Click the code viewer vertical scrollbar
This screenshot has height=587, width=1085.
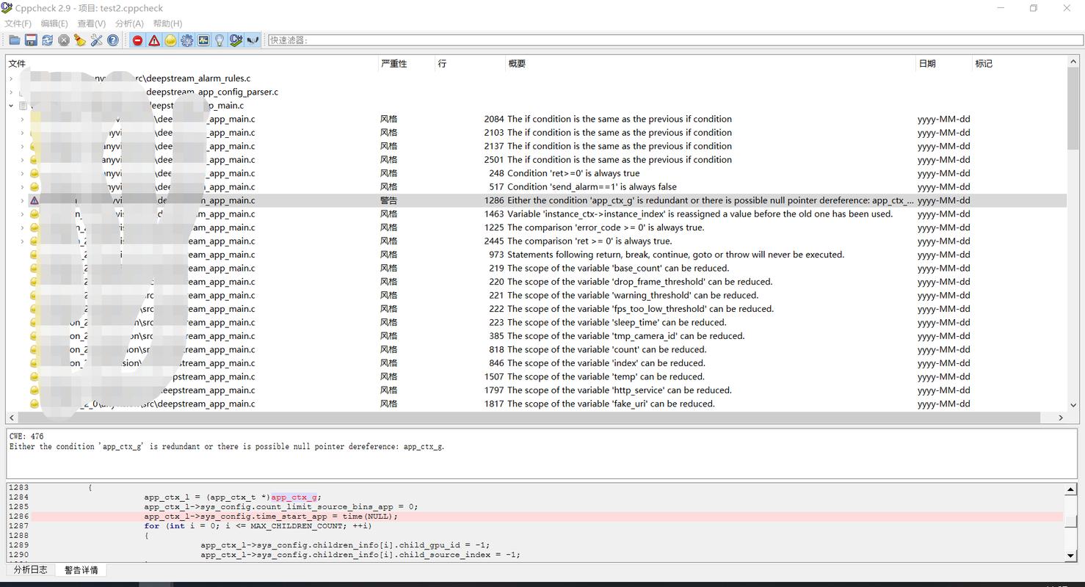click(x=1071, y=522)
